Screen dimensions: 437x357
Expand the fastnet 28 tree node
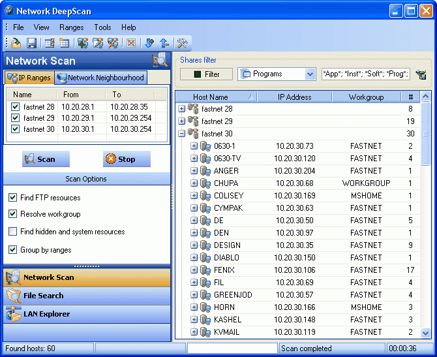pos(181,109)
